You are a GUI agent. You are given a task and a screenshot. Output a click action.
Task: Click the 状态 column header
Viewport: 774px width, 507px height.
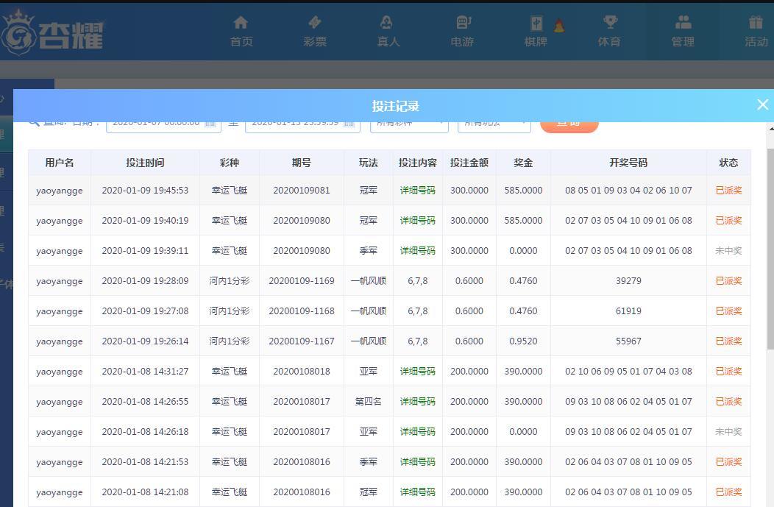tap(728, 163)
